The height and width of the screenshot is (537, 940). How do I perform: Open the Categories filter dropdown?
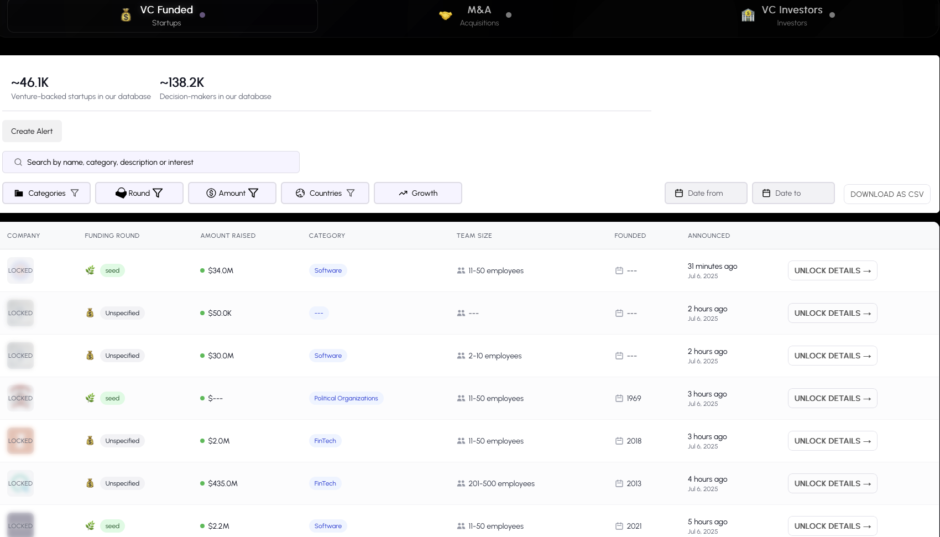46,193
